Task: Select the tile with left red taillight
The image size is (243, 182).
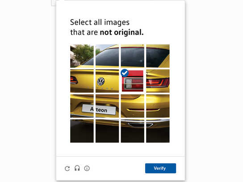Action: (x=82, y=81)
